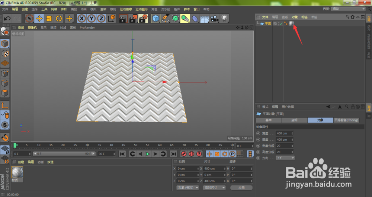Viewport: 372px width, 197px height.
Task: Toggle the 宽度分段 keyframe radio circle
Action: coord(259,146)
